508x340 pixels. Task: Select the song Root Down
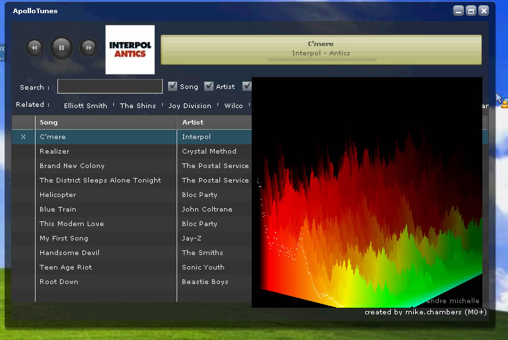click(x=59, y=282)
